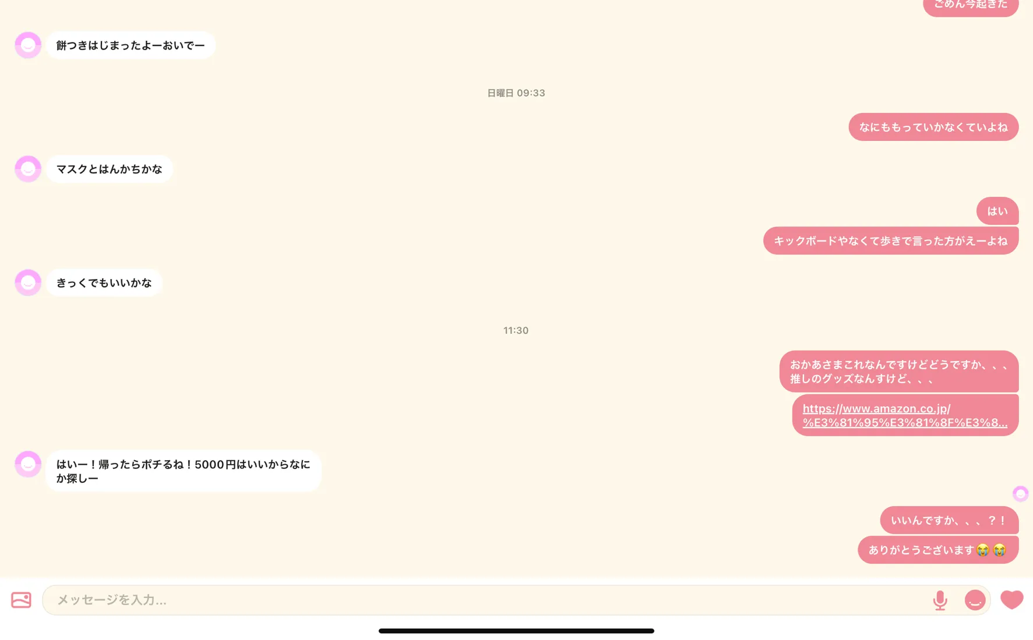The image size is (1033, 640).
Task: Open the photo attachment icon
Action: click(x=21, y=600)
